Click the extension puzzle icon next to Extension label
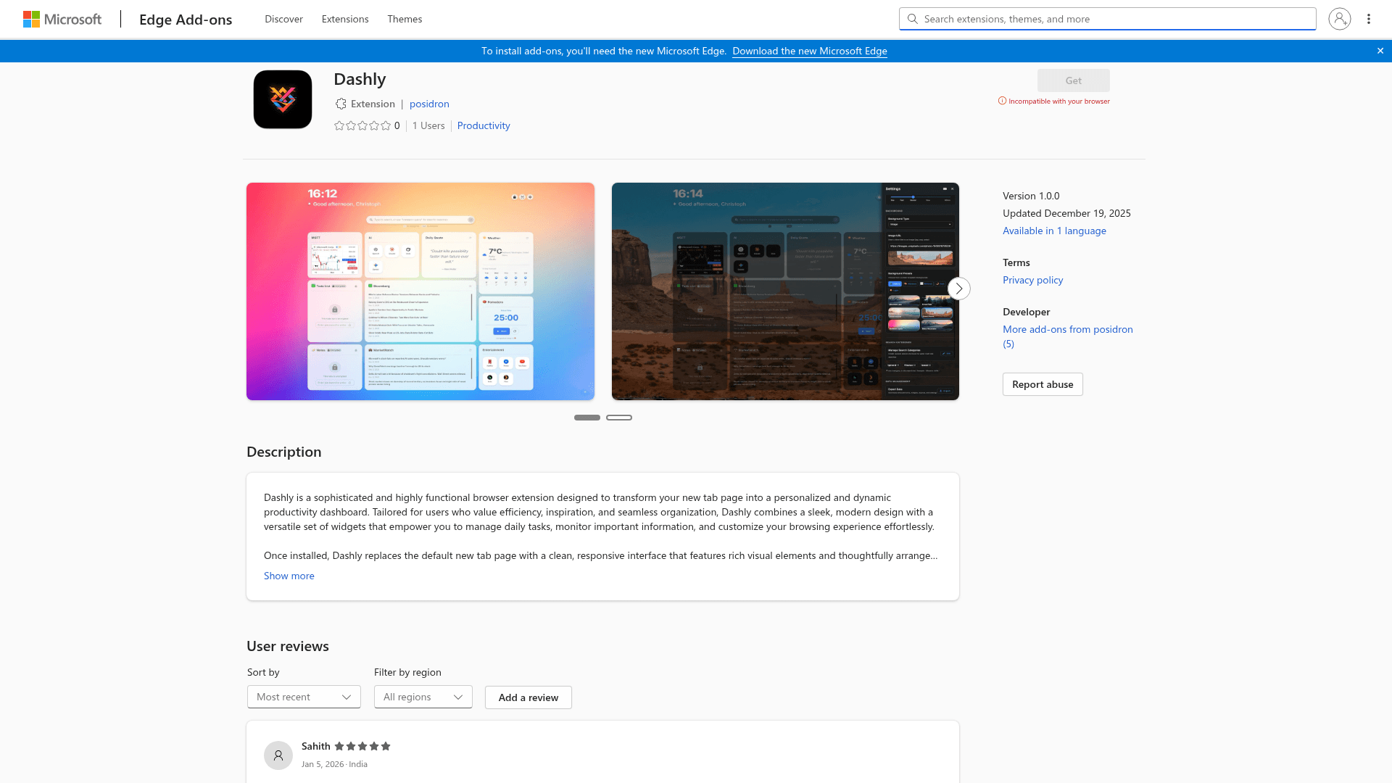 pos(340,104)
